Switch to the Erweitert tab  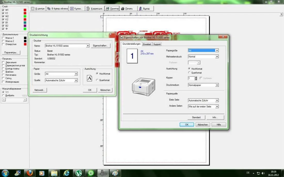click(147, 44)
